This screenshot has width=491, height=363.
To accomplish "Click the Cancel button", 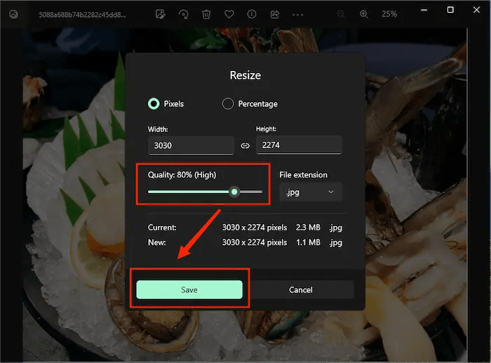I will point(301,290).
